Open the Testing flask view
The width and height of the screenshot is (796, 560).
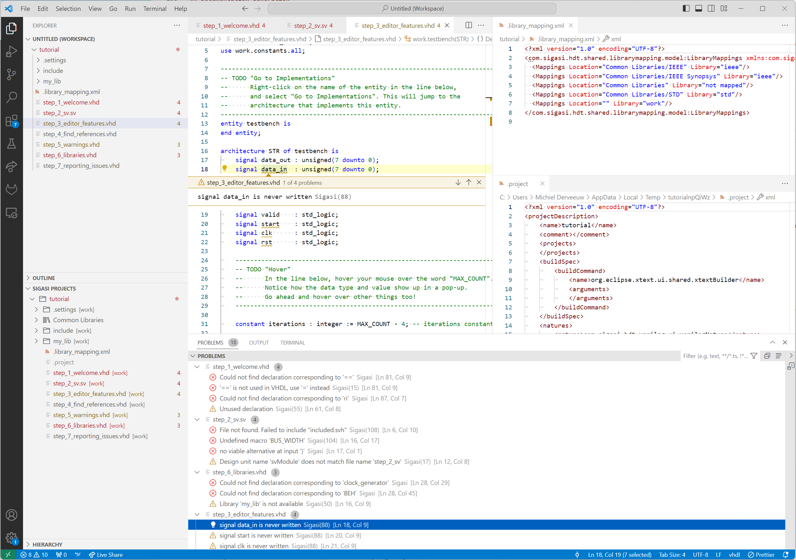(x=12, y=144)
